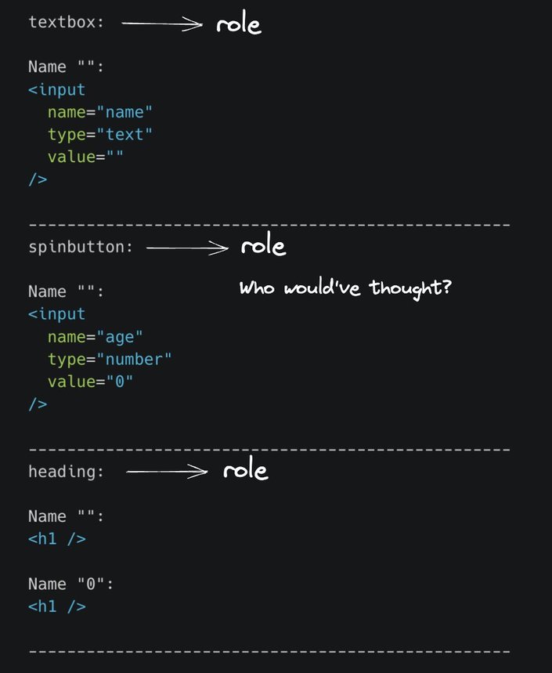This screenshot has width=552, height=673.
Task: Click the dashed separator above heading
Action: [269, 450]
